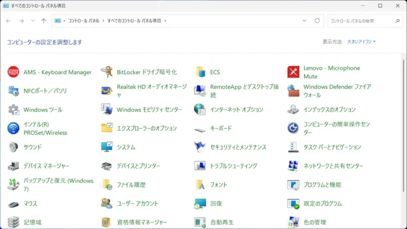Viewport: 407px width, 229px height.
Task: Open エクスプローラーのオプション folder icon
Action: (107, 128)
